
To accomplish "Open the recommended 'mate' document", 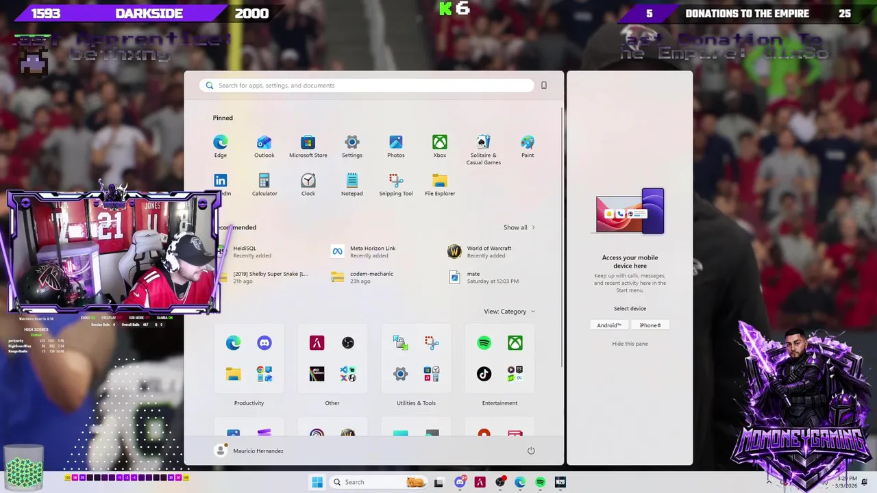I will (483, 277).
